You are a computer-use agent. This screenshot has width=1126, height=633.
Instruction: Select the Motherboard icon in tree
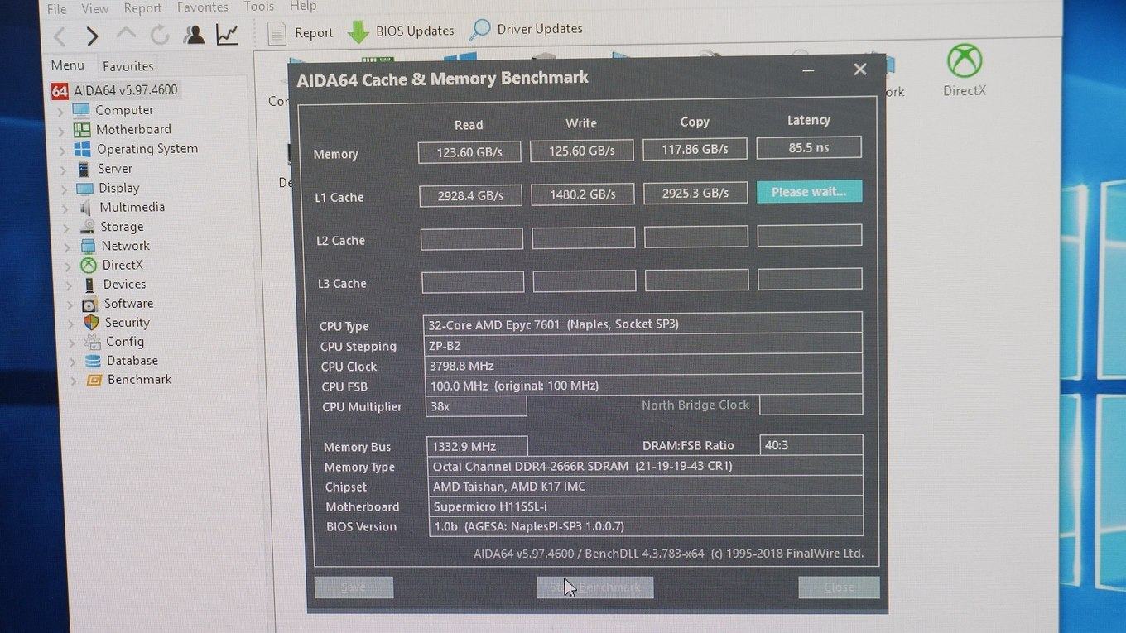coord(82,129)
